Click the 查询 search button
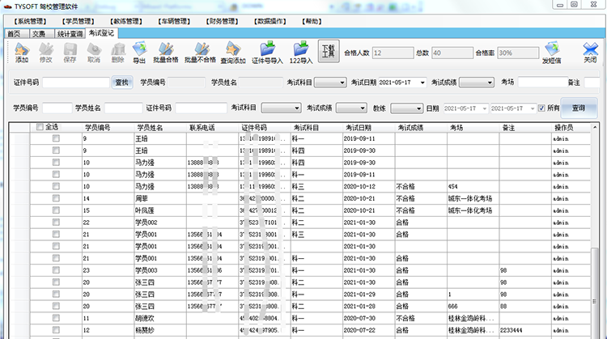The width and height of the screenshot is (607, 339). click(578, 108)
